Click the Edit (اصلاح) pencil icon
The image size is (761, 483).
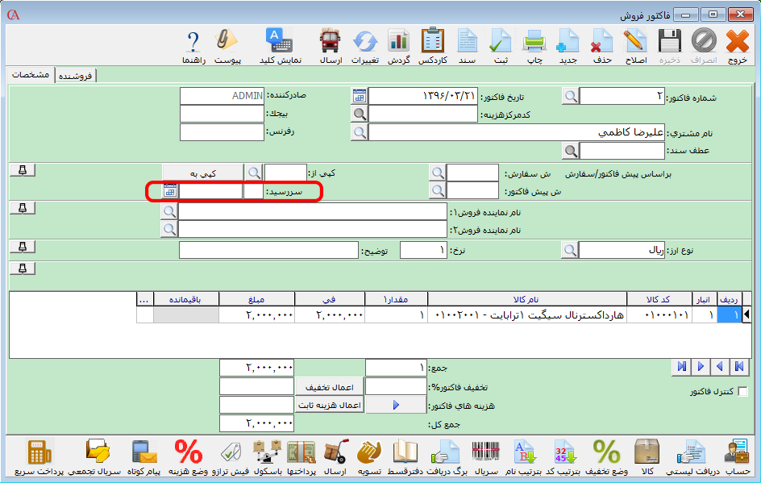pyautogui.click(x=635, y=44)
